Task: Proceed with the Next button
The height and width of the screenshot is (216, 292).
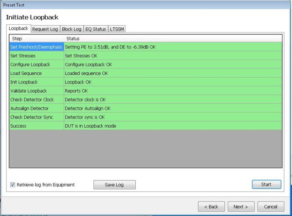Action: (x=240, y=206)
